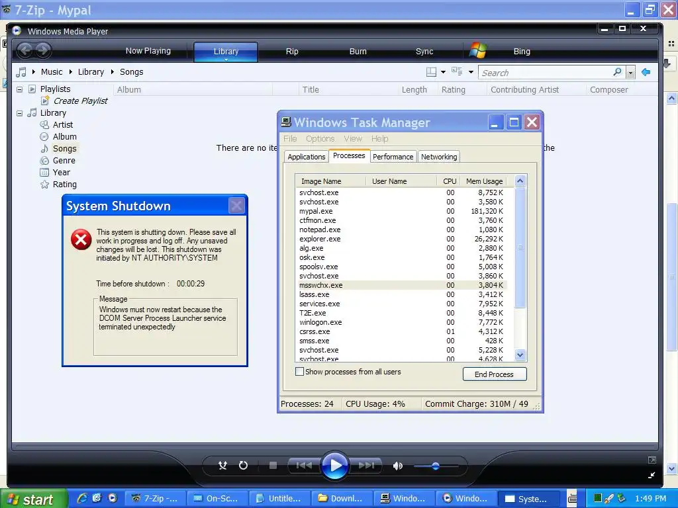
Task: Click the full-screen view icon
Action: click(x=652, y=460)
